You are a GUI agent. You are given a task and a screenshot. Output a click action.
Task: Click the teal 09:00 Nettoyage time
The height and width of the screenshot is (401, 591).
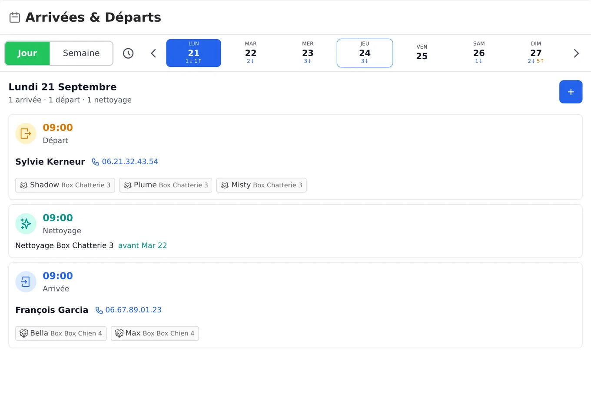click(x=58, y=218)
